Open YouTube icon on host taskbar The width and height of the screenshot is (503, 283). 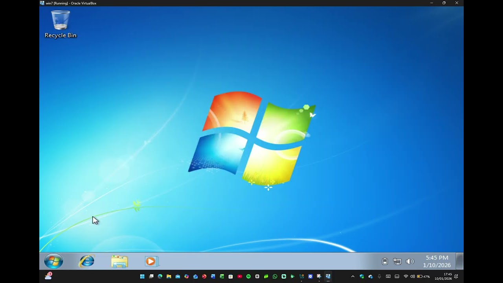pos(240,277)
